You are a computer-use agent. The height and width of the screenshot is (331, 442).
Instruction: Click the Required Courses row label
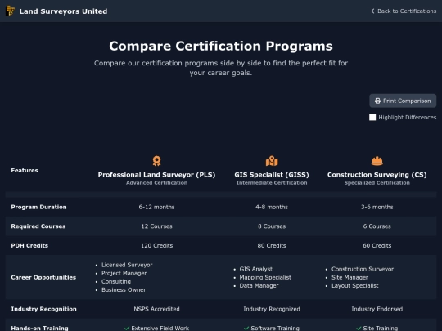click(x=38, y=226)
